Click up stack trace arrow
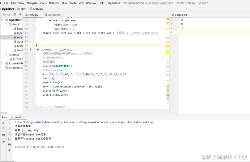 tap(9, 123)
